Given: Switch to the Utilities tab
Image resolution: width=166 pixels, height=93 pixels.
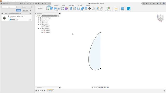Looking at the screenshot, I should point(88,6).
